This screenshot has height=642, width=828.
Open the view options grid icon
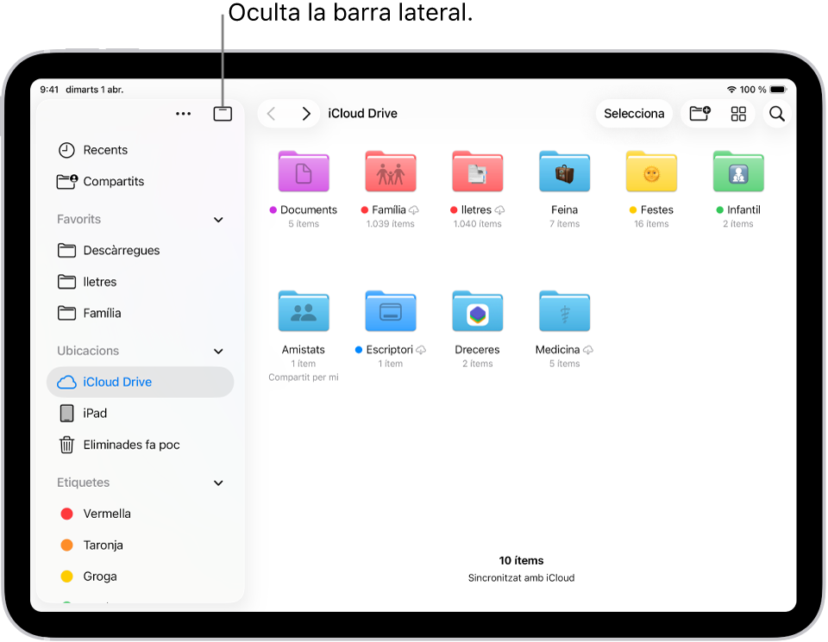tap(738, 113)
